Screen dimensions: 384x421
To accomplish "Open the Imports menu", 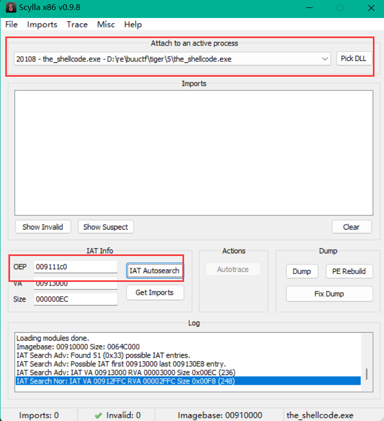I will (x=42, y=24).
